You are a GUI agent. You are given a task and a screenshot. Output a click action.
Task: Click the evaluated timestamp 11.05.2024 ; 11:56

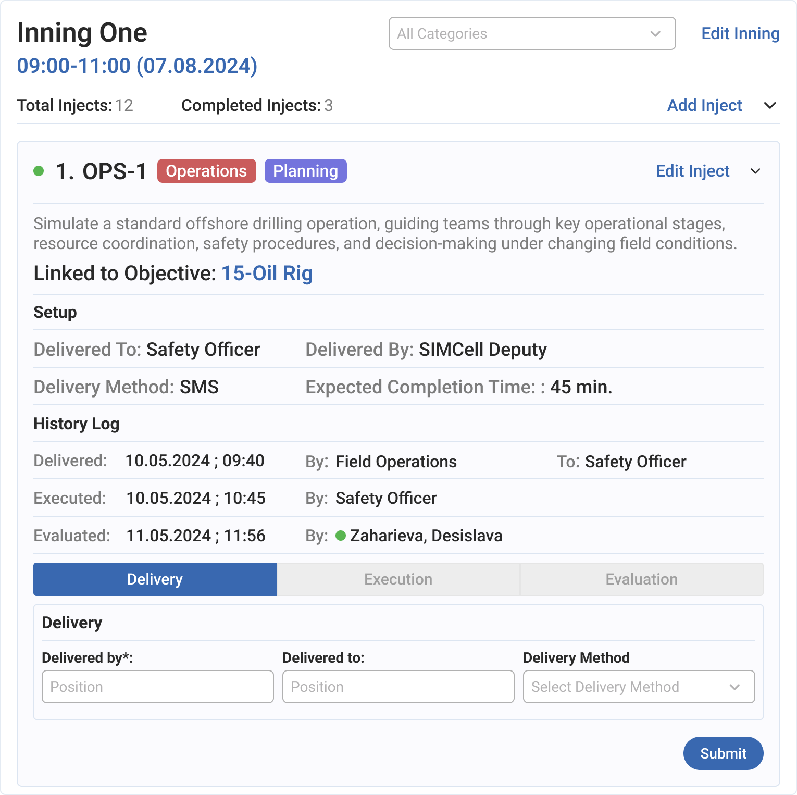pyautogui.click(x=196, y=536)
